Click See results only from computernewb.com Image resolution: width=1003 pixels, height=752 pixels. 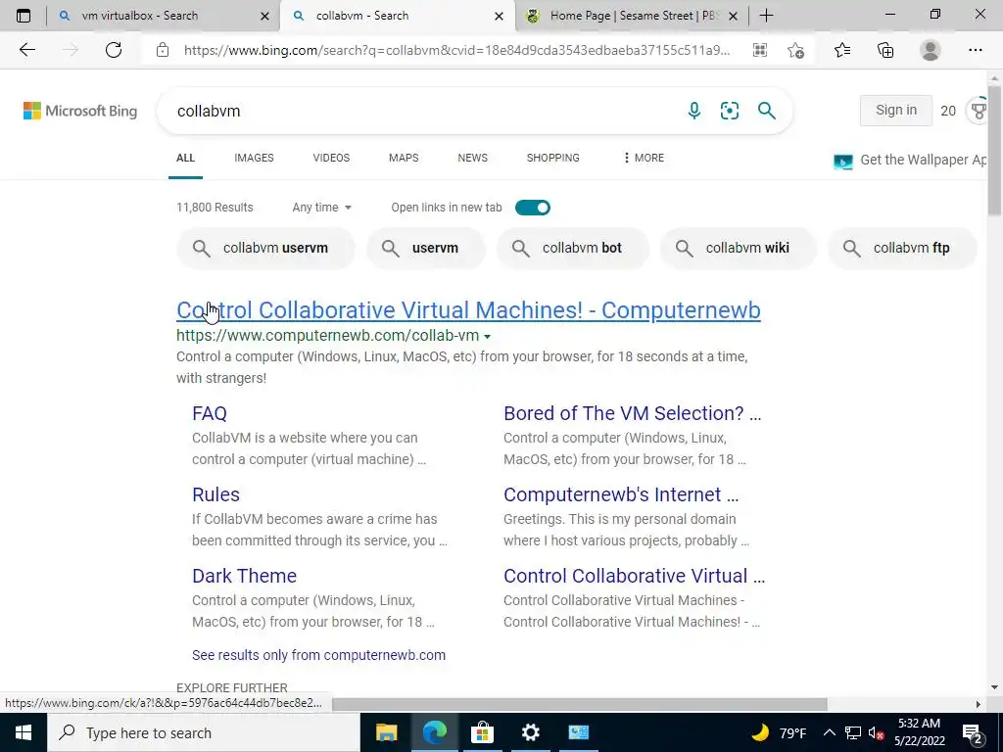pyautogui.click(x=318, y=655)
